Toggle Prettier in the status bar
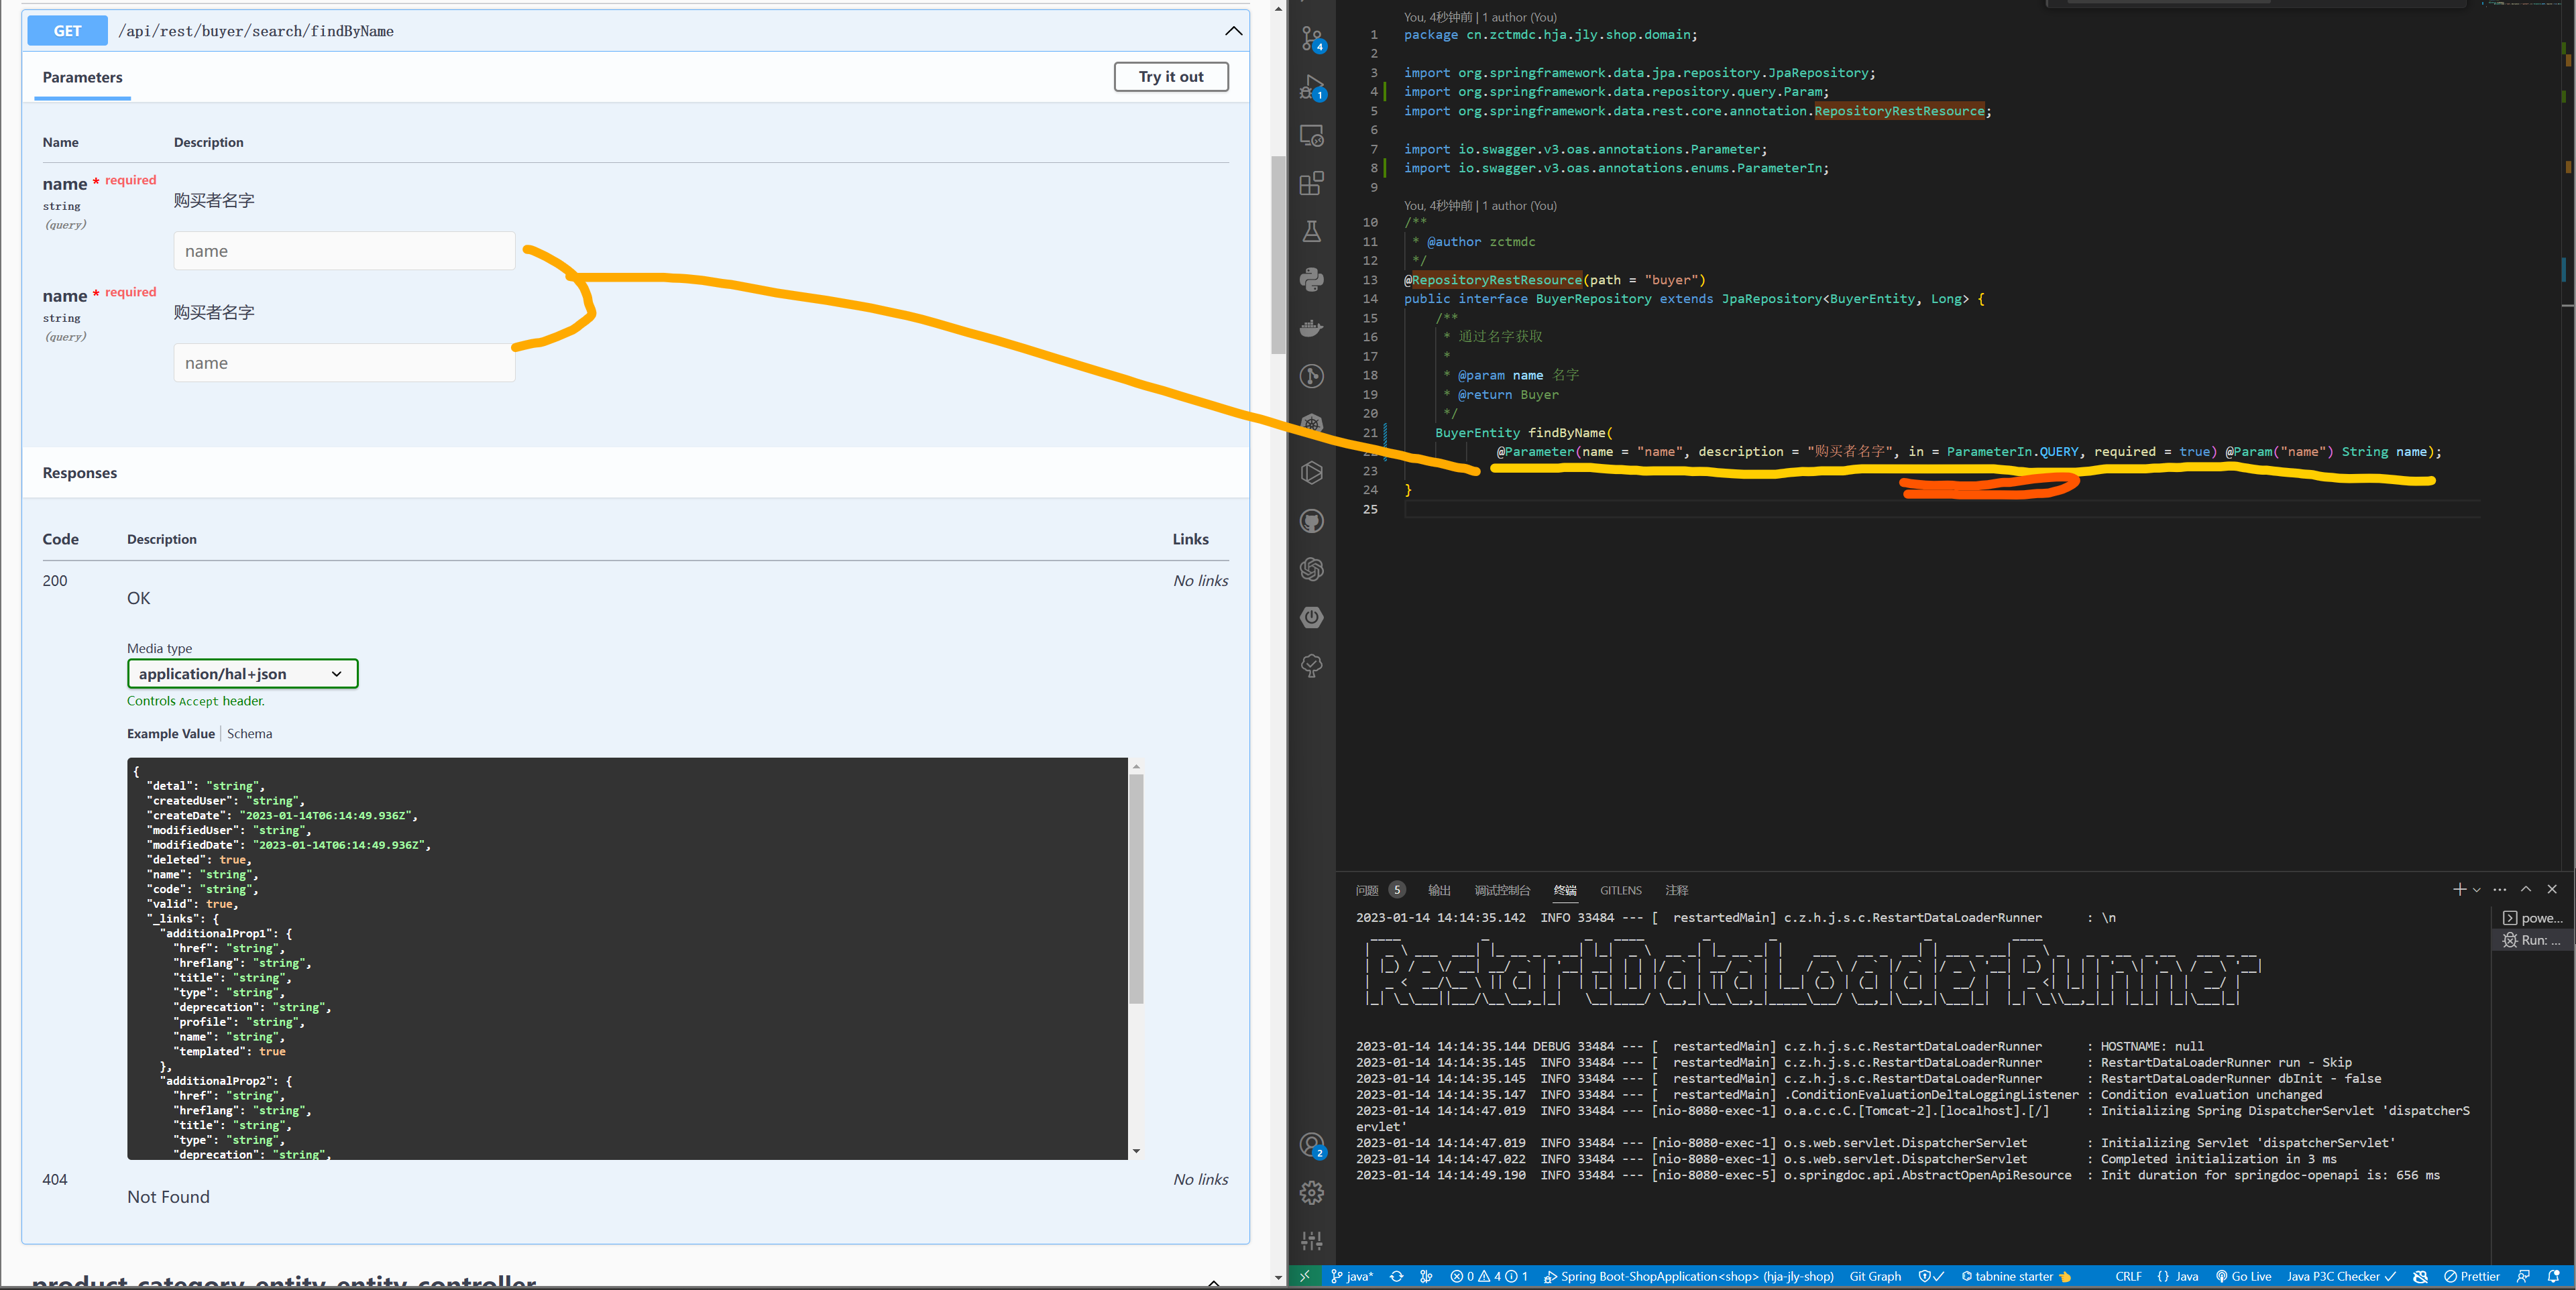 point(2471,1276)
